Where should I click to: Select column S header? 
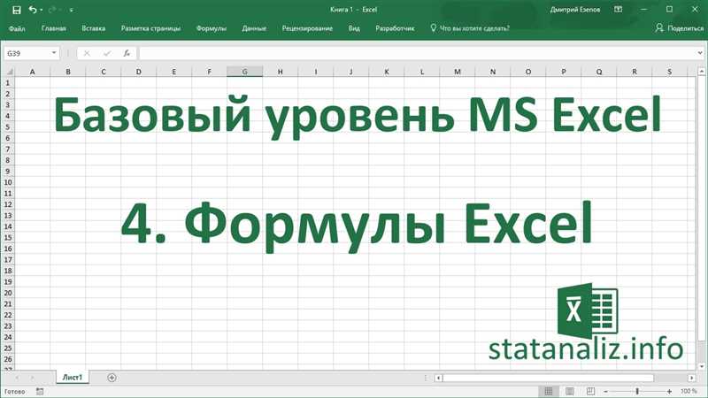(670, 72)
